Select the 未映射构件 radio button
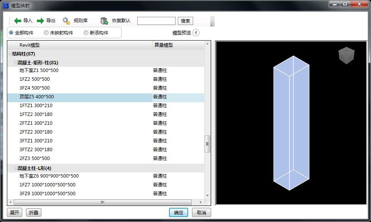This screenshot has width=371, height=222. point(46,33)
